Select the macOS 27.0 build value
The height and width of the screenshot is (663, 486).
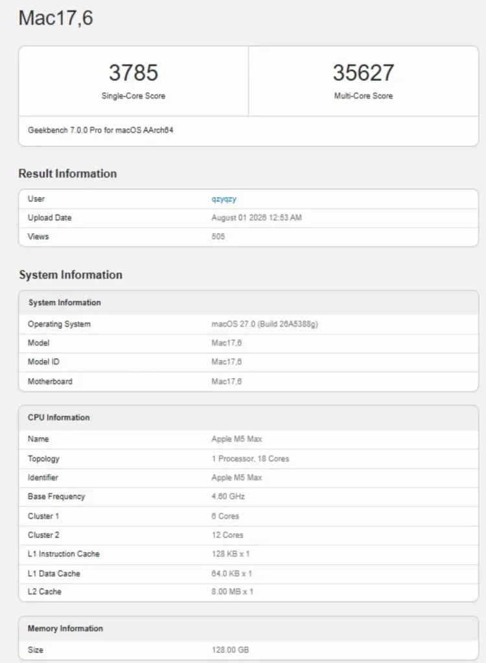264,324
